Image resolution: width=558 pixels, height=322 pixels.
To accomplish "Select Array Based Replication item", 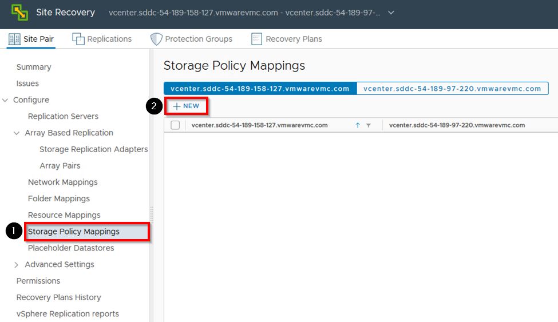I will 69,133.
